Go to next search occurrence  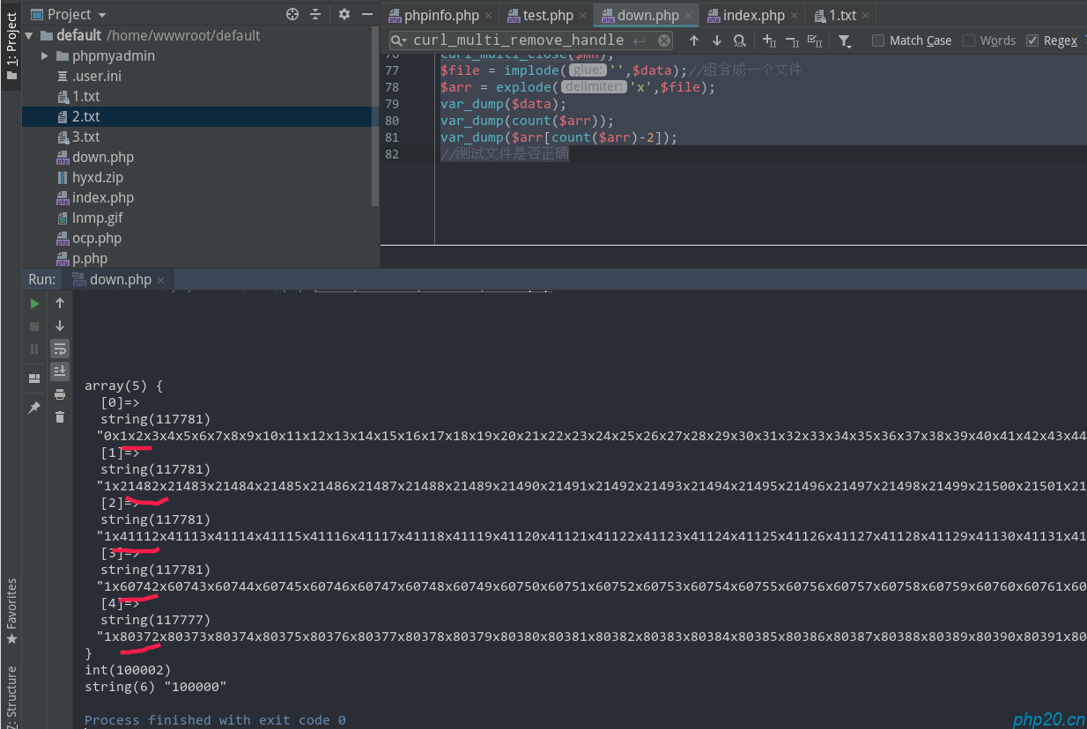point(717,40)
